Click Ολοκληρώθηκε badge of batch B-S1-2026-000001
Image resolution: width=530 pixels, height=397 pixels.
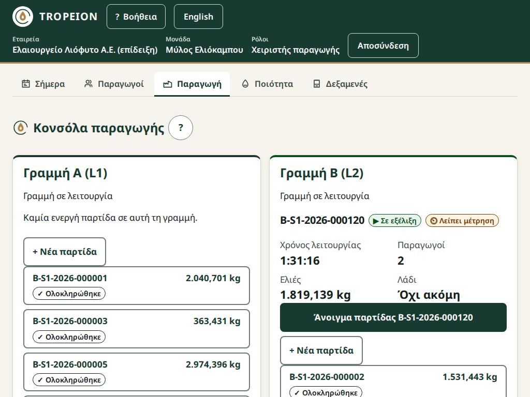pyautogui.click(x=69, y=294)
